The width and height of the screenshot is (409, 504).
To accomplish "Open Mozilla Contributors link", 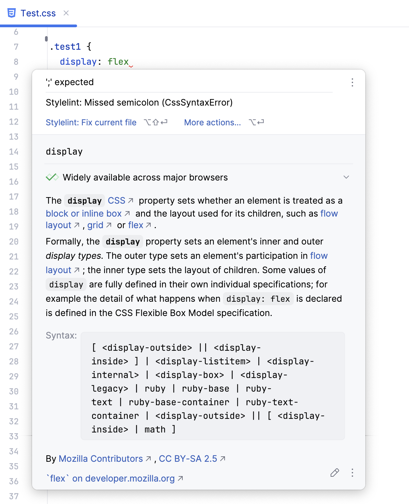I will tap(101, 459).
